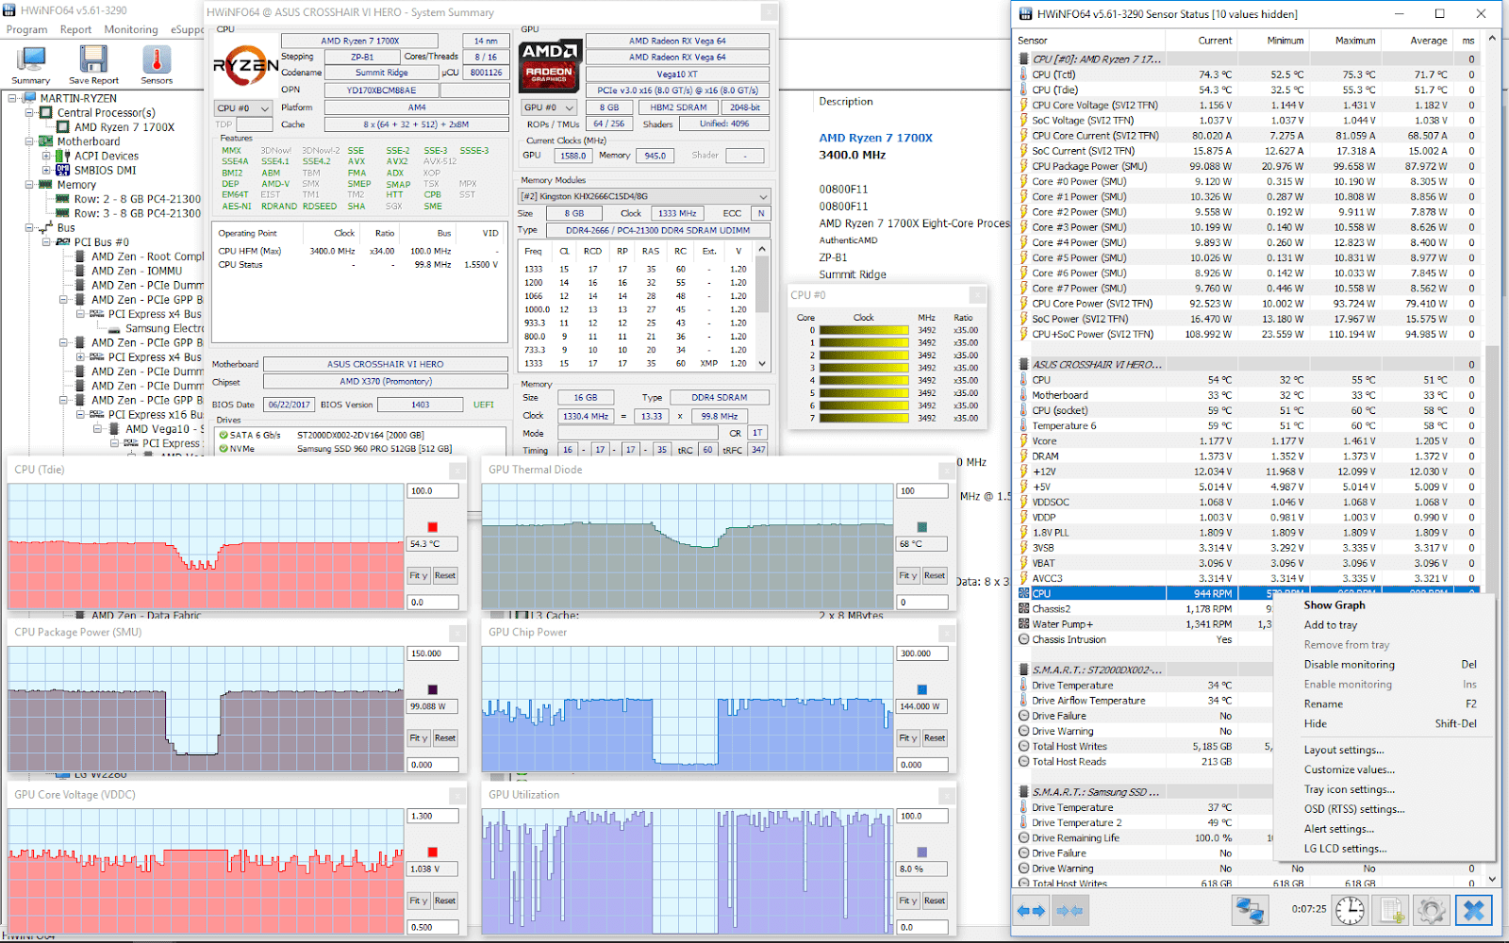Select Add to tray in context menu
1509x943 pixels.
point(1331,625)
